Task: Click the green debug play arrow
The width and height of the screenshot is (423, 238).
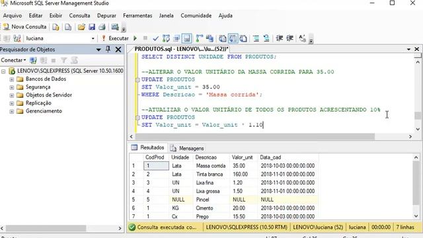Action: (x=135, y=38)
